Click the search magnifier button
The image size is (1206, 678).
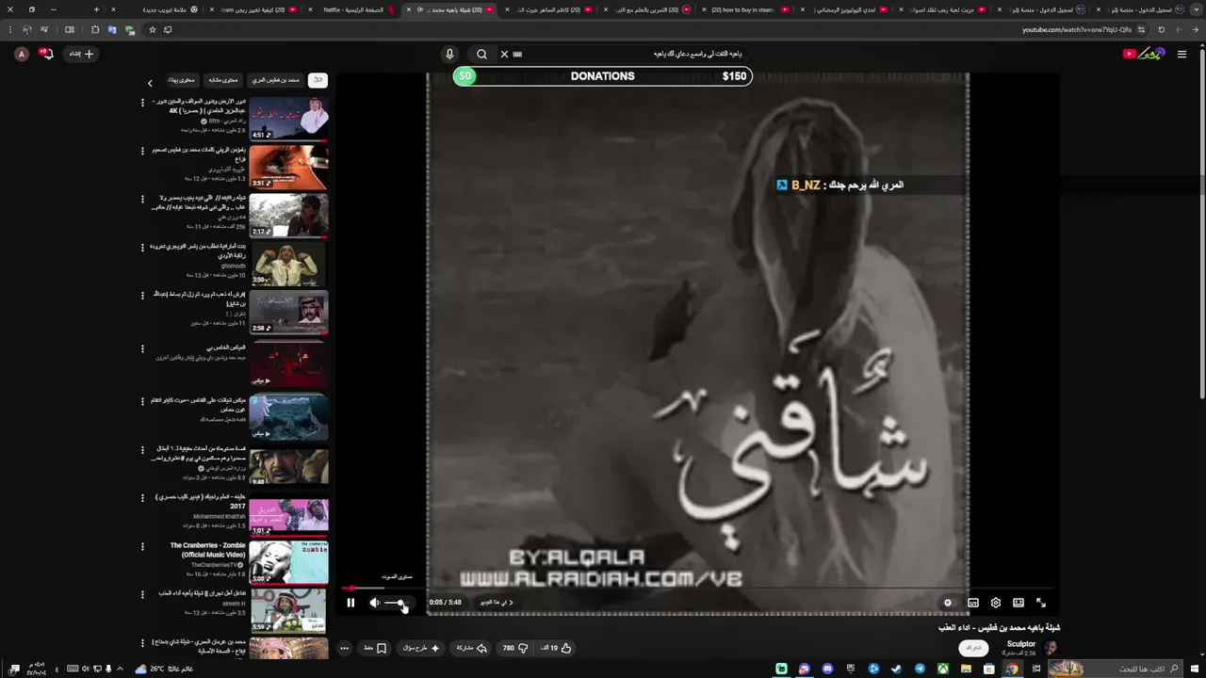[481, 55]
